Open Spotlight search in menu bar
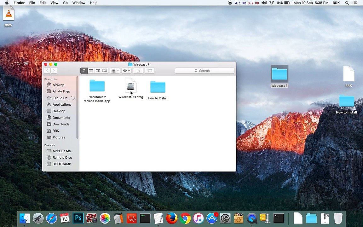This screenshot has height=227, width=363. coord(347,3)
